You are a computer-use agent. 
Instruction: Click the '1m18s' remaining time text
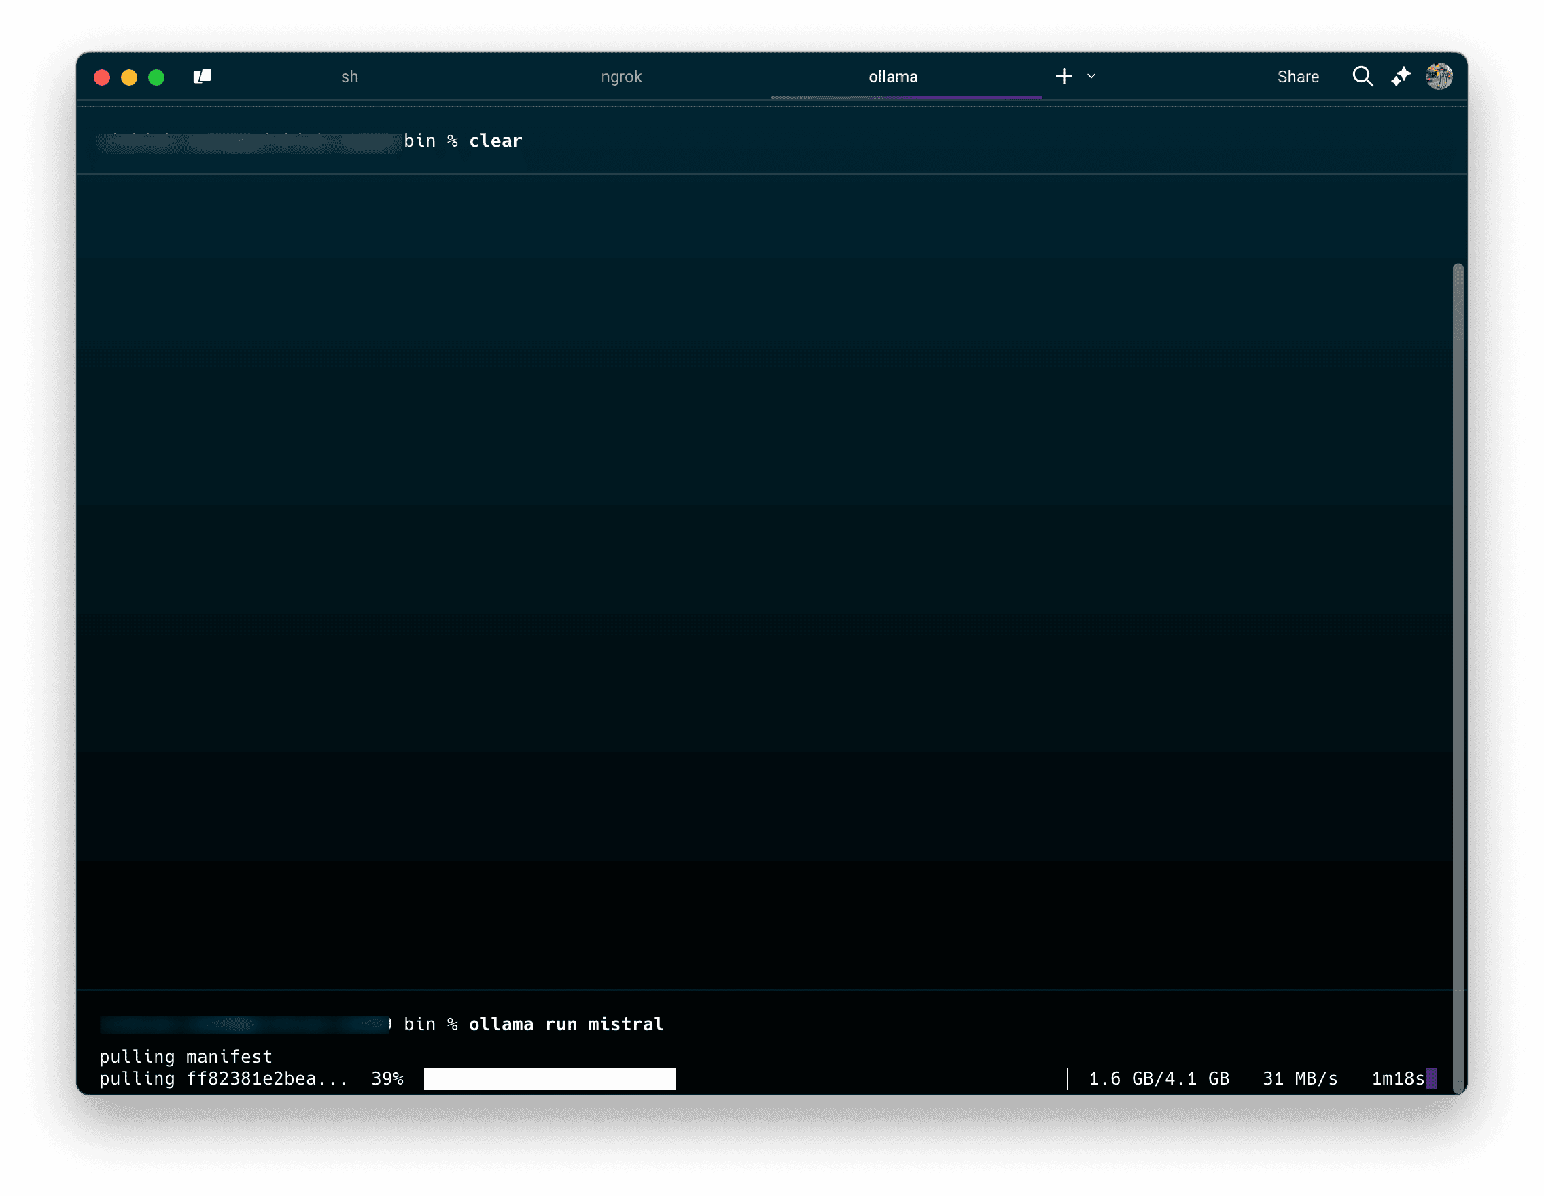(x=1397, y=1078)
